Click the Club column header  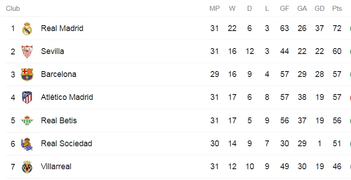[13, 9]
